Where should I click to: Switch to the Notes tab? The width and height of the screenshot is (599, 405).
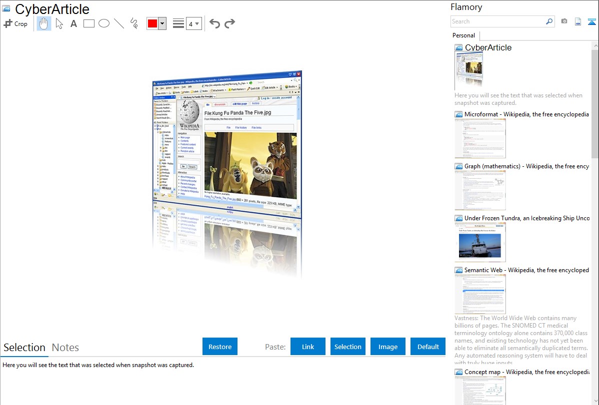[65, 348]
